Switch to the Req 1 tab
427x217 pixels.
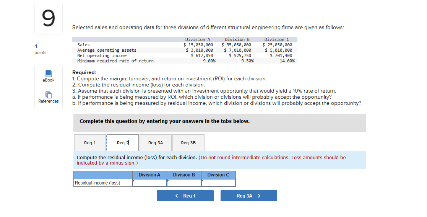tap(90, 143)
